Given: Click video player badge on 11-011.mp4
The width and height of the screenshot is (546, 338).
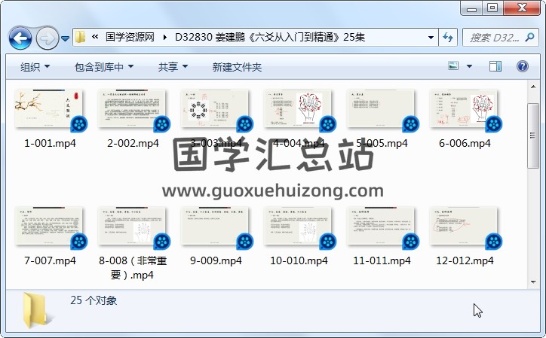Looking at the screenshot, I should [410, 242].
